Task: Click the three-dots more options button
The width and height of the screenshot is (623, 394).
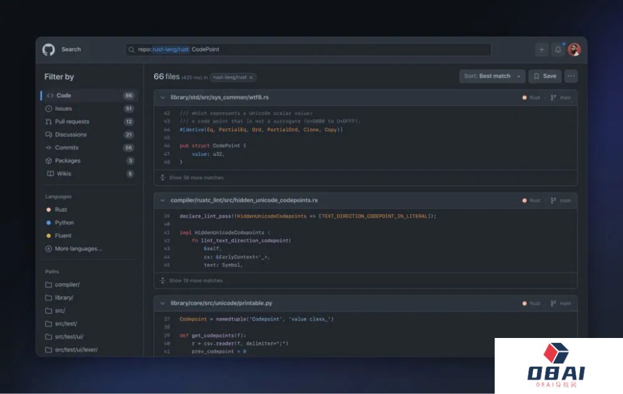Action: tap(571, 76)
